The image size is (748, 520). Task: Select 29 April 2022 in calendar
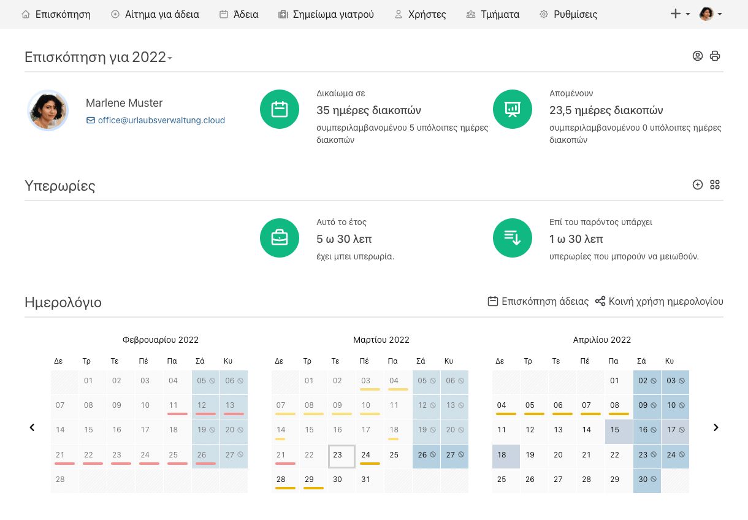619,481
